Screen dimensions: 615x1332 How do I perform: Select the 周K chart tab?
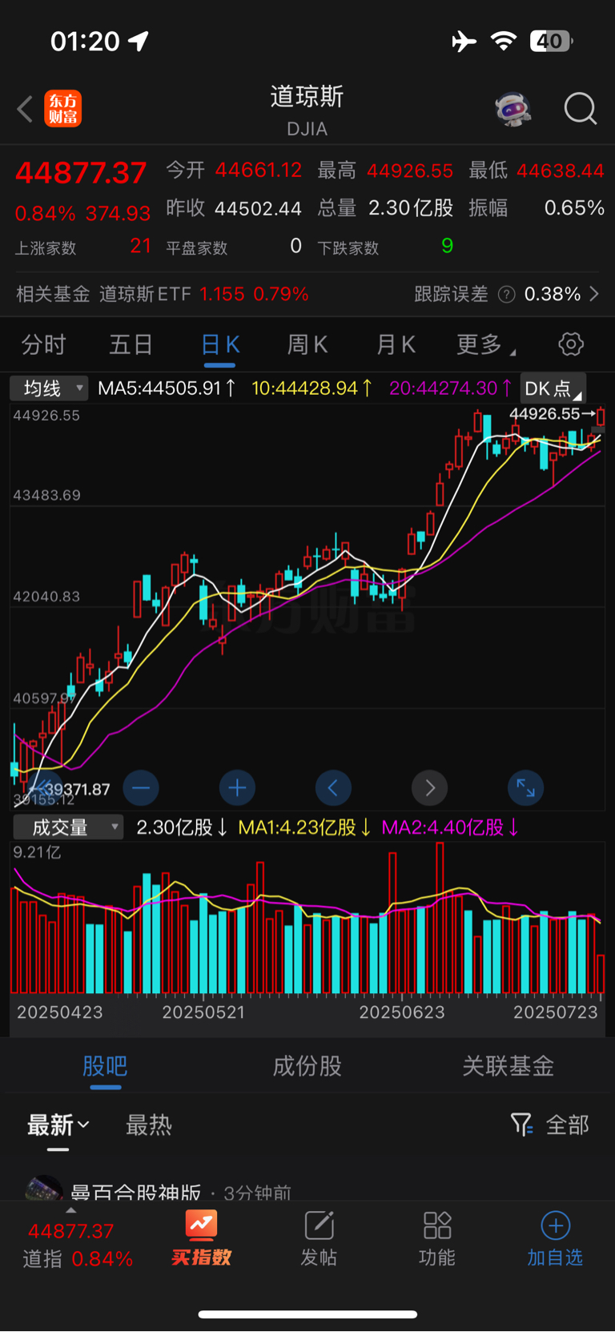[307, 345]
